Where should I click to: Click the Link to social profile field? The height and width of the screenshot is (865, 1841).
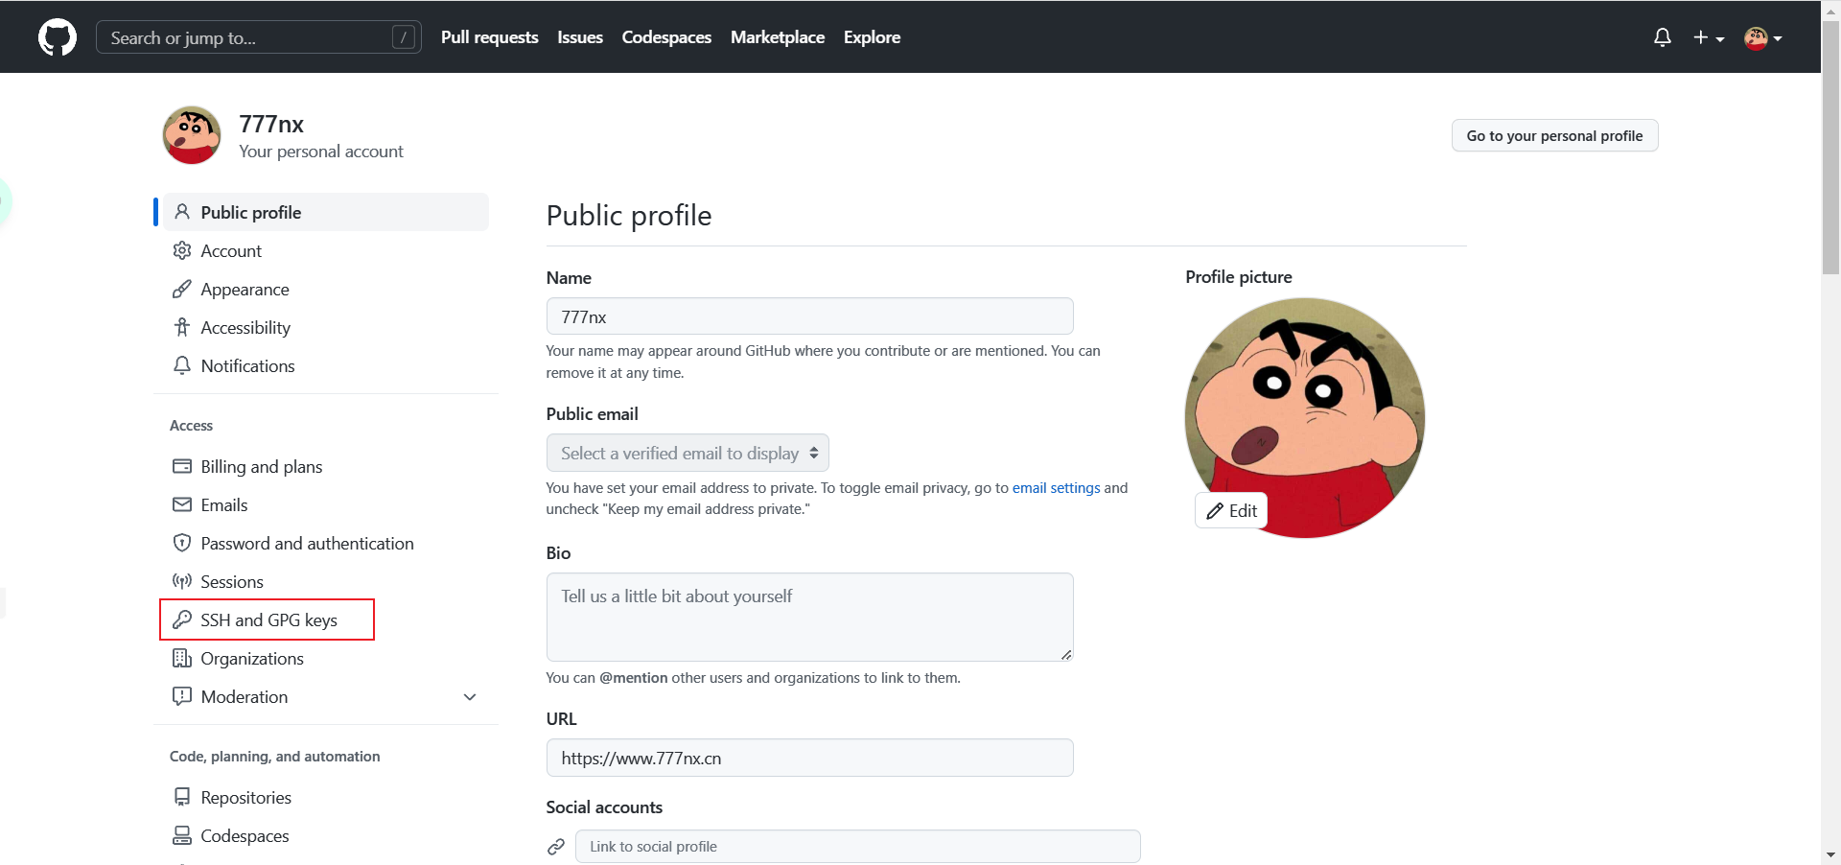click(857, 847)
